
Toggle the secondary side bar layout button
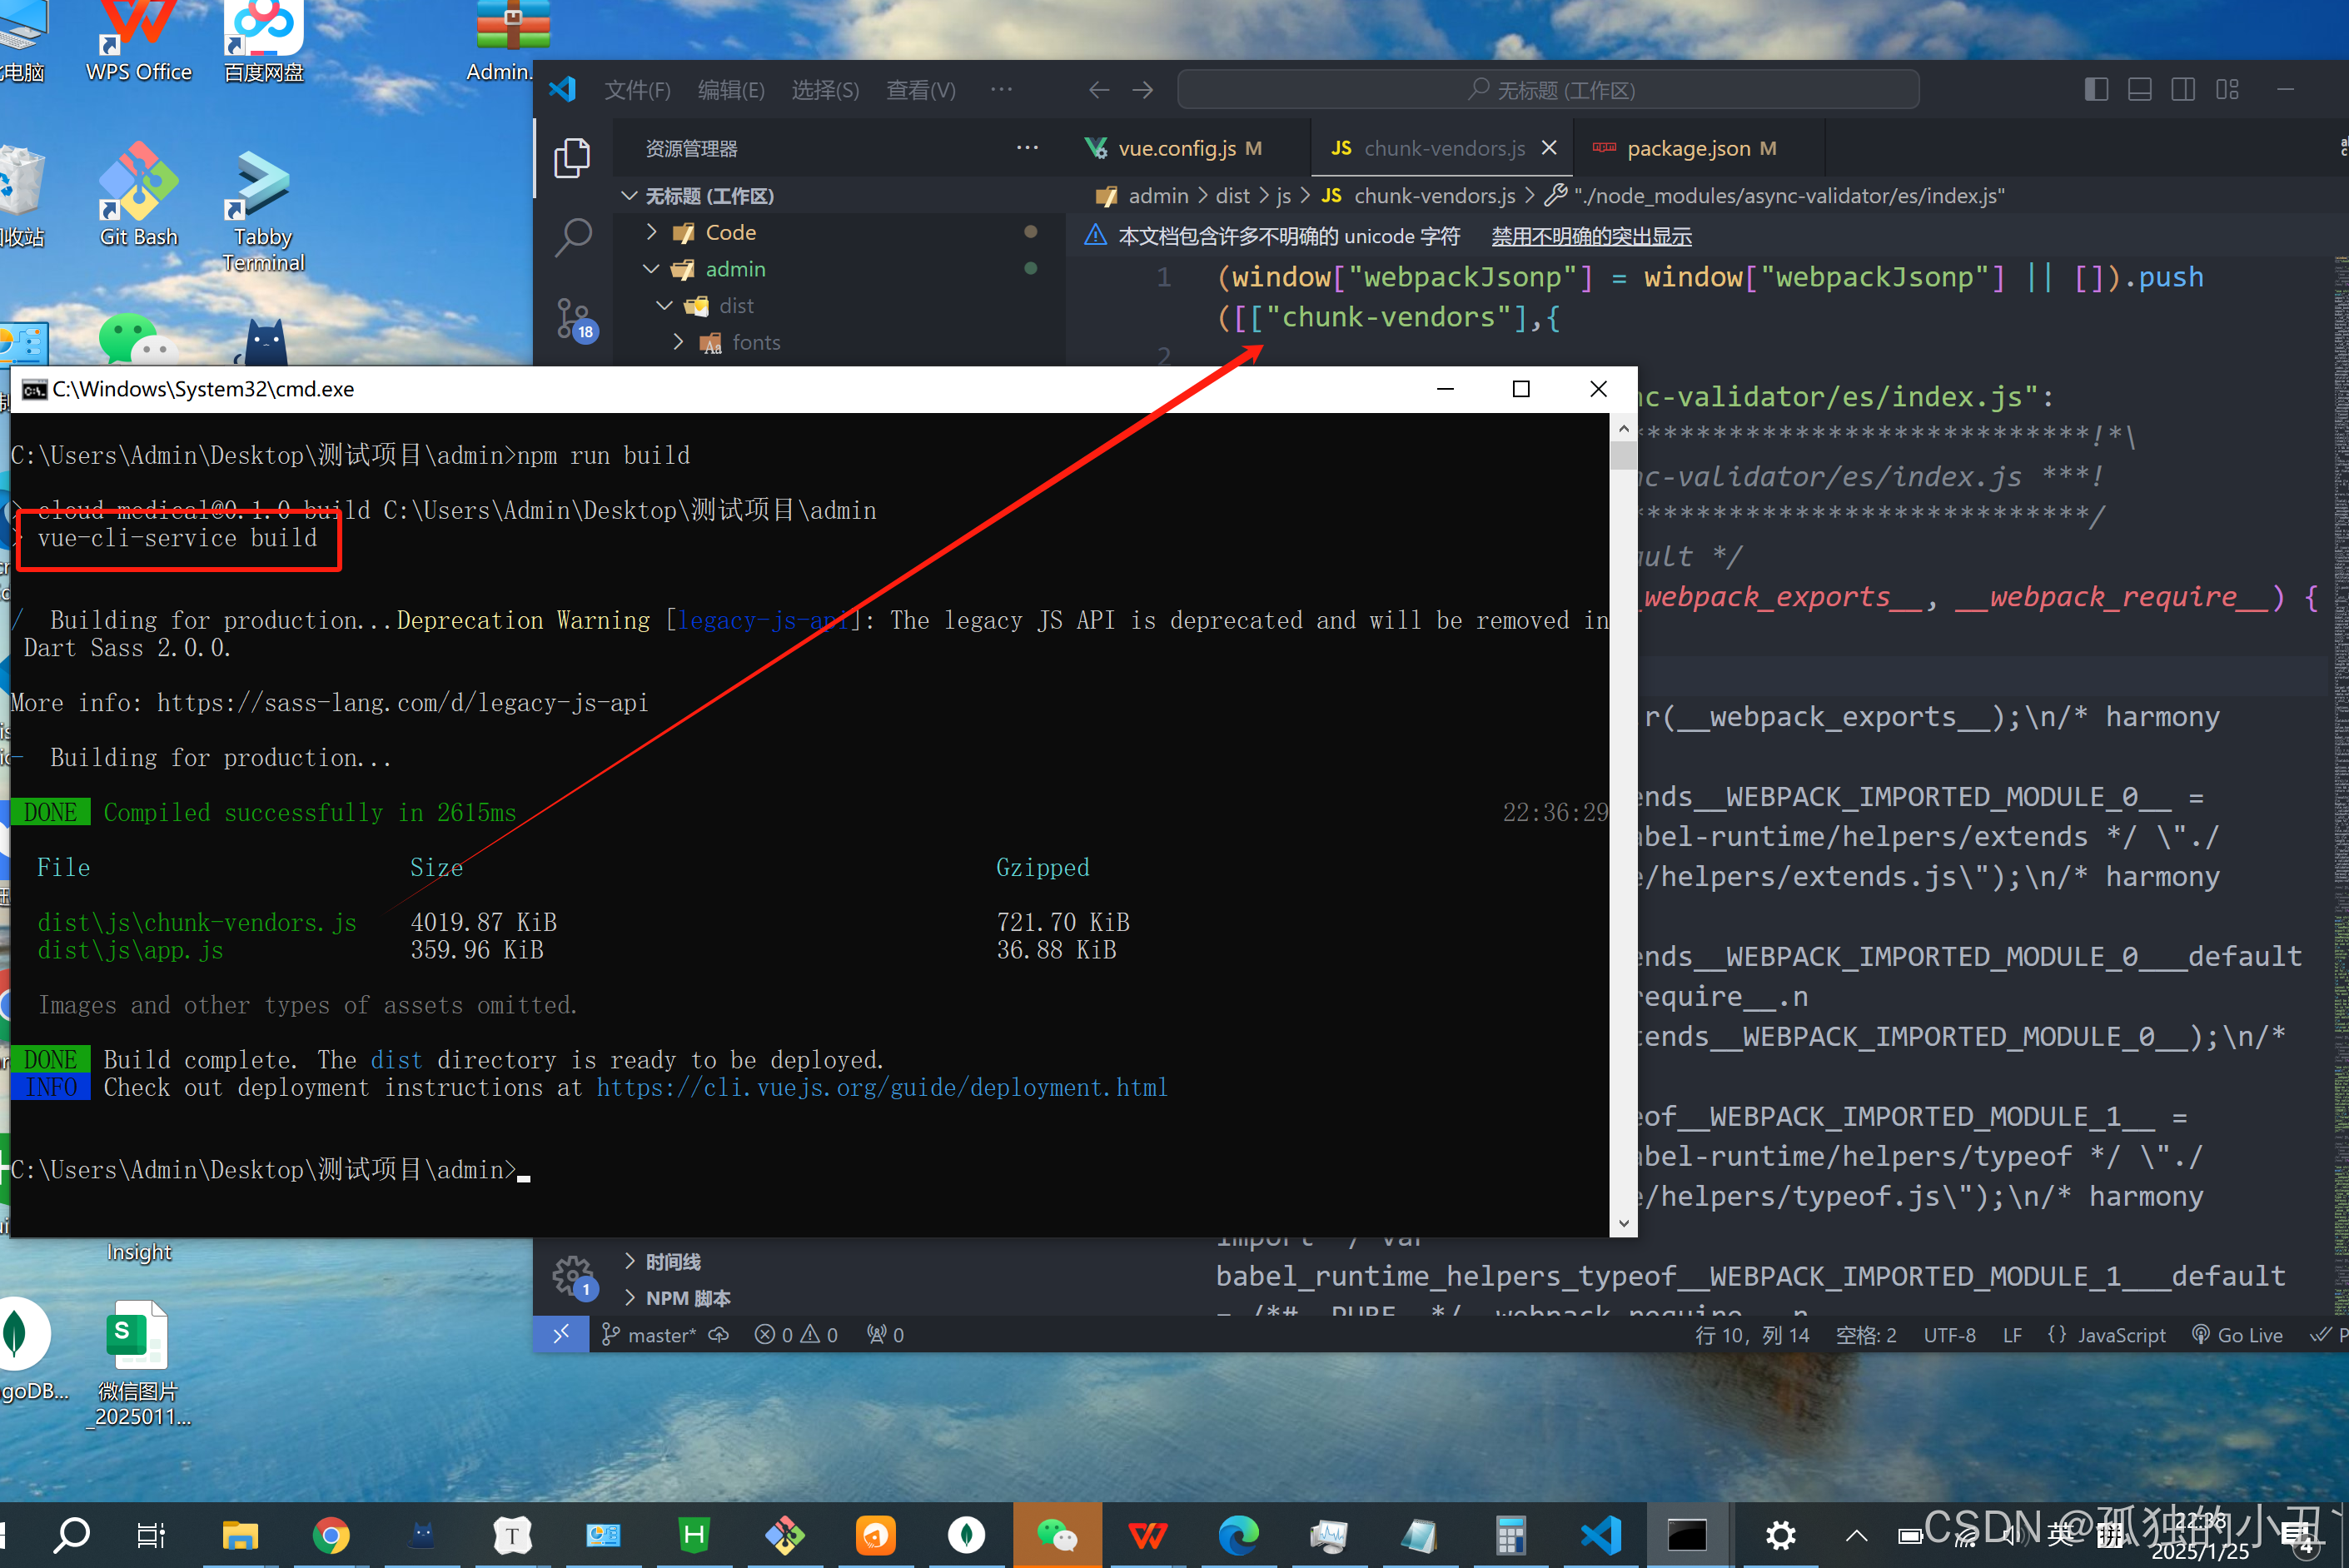pos(2183,90)
